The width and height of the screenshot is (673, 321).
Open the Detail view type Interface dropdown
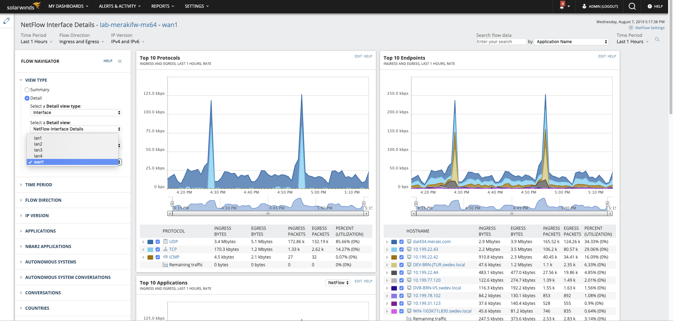(x=76, y=113)
